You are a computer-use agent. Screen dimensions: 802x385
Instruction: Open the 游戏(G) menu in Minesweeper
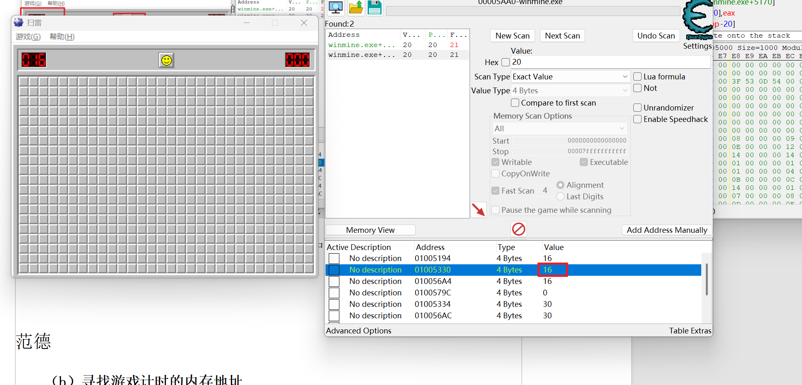[28, 37]
